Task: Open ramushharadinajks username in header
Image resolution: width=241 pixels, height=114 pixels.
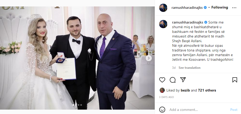Action: point(187,7)
